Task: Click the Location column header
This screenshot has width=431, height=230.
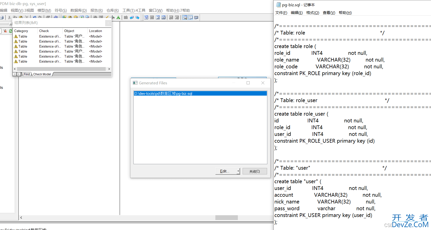Action: 99,31
